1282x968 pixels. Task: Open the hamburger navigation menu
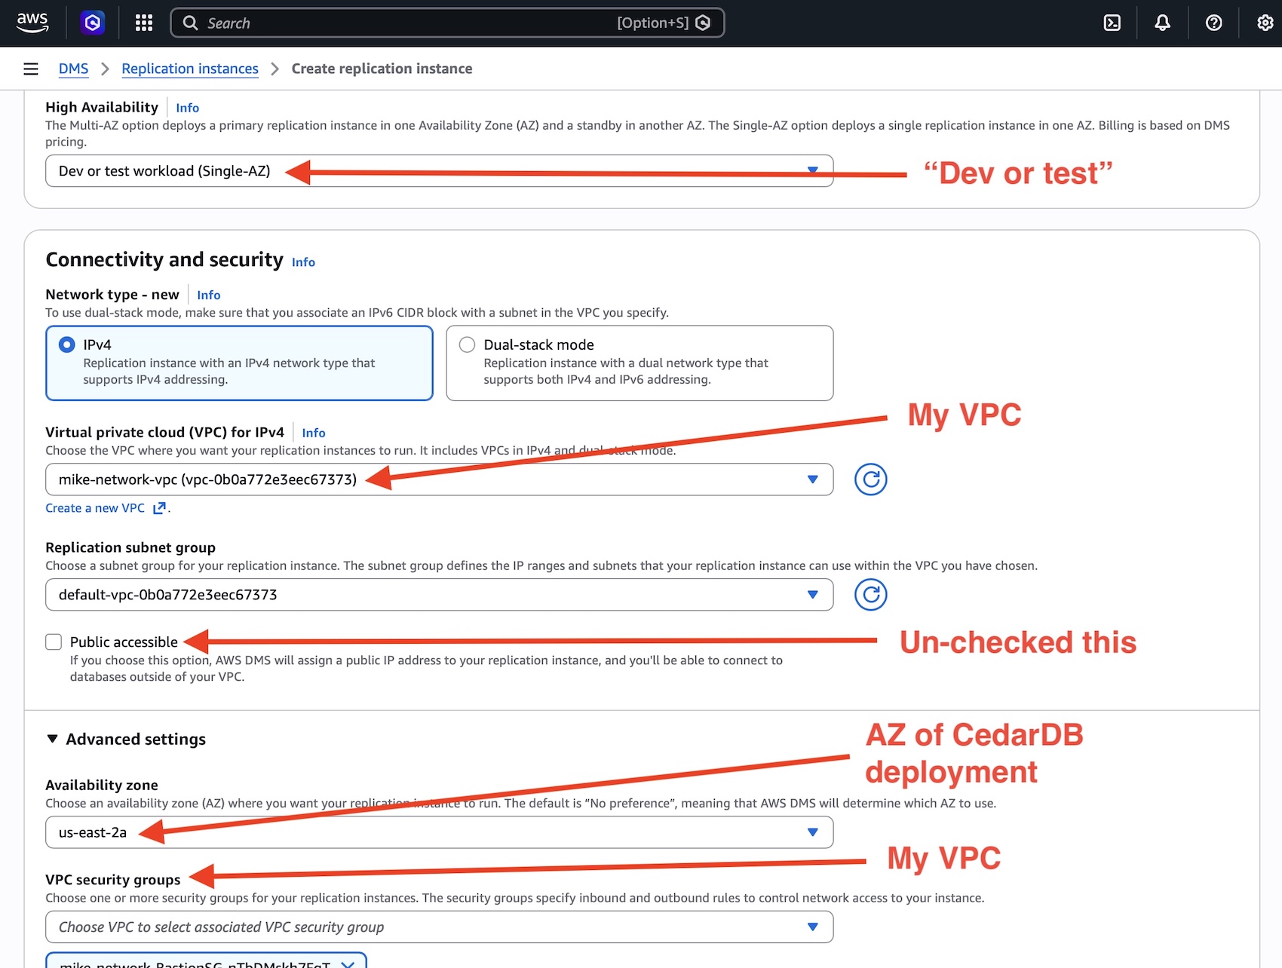pyautogui.click(x=30, y=68)
